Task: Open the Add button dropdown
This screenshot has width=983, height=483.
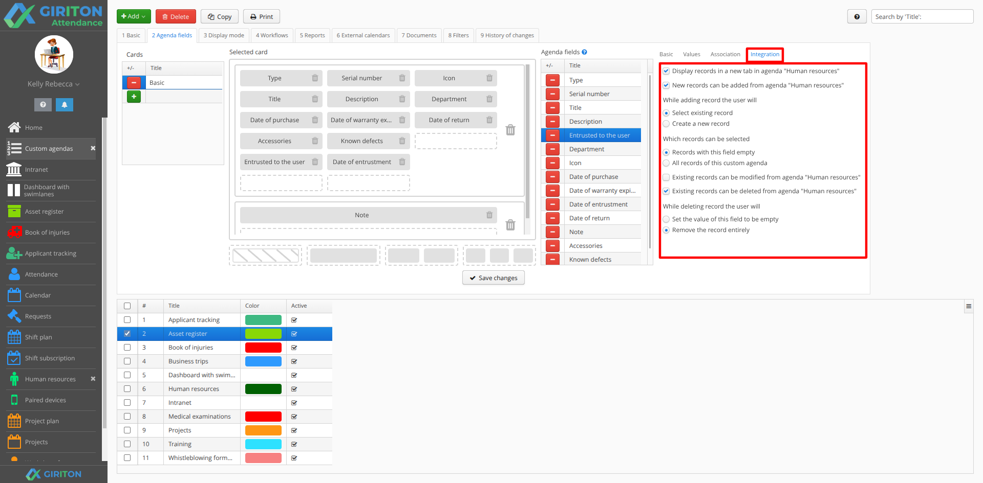Action: click(134, 16)
